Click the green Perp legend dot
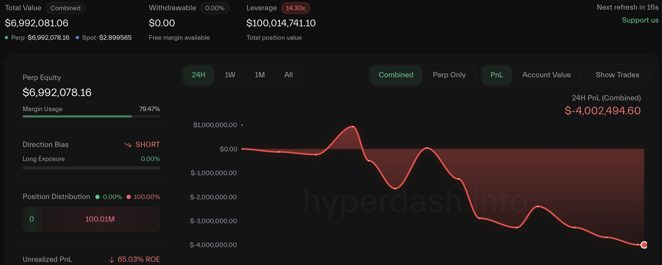 6,38
